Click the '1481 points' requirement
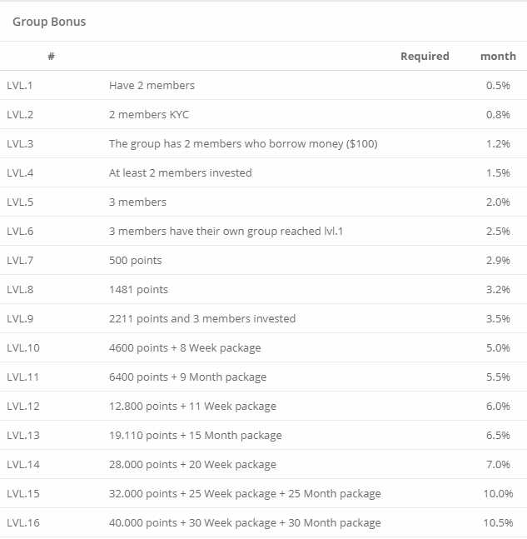The width and height of the screenshot is (527, 539). [138, 289]
